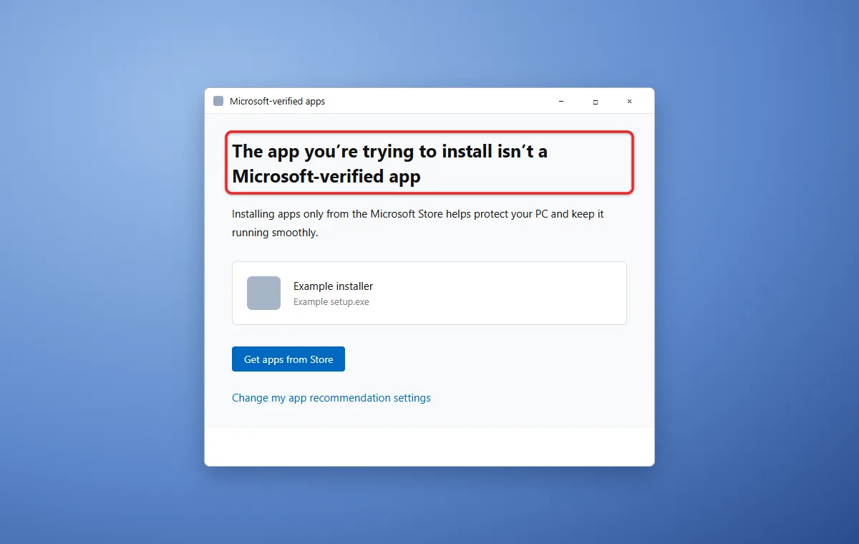
Task: Click the heading about Microsoft-verified app
Action: (x=390, y=164)
